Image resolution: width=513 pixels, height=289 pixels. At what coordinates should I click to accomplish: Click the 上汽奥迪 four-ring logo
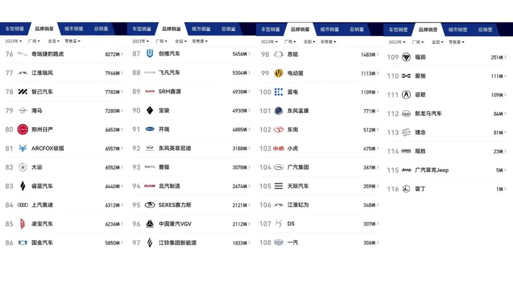[23, 205]
